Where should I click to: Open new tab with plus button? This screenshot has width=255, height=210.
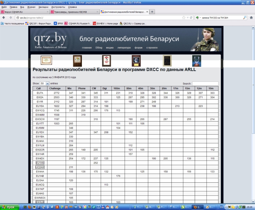(x=152, y=12)
